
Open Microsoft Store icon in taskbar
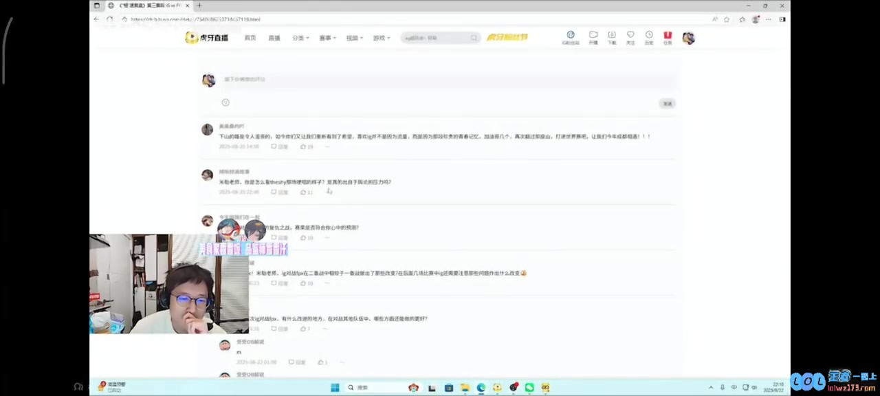(x=448, y=388)
